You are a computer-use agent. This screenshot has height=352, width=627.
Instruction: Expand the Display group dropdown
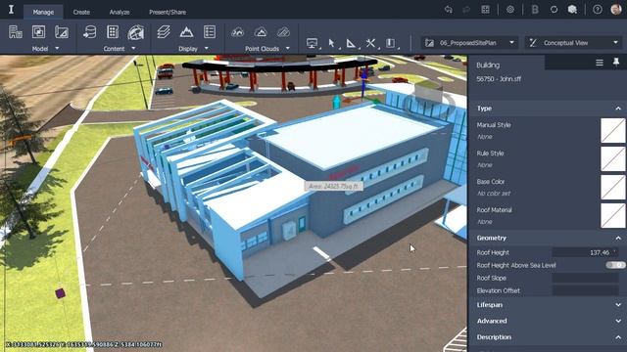click(207, 48)
